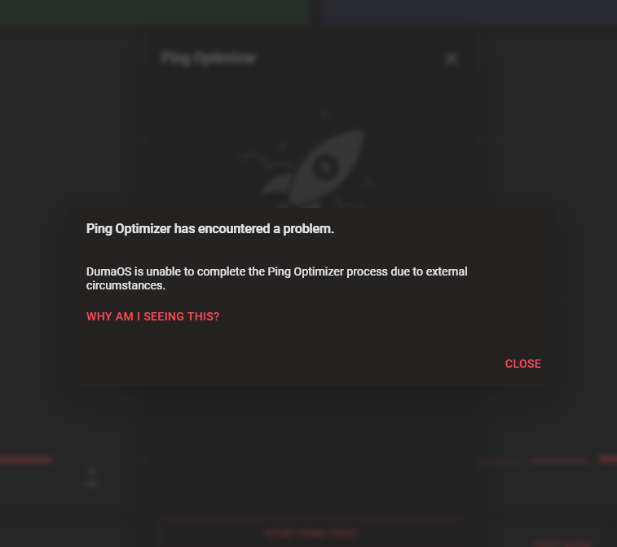
Task: Click the faint grey line left of right red bar
Action: (559, 461)
